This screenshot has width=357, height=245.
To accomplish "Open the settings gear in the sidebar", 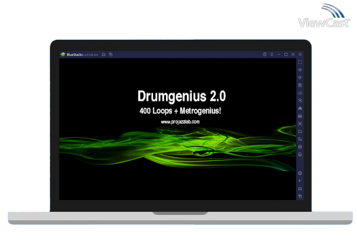I will click(300, 173).
